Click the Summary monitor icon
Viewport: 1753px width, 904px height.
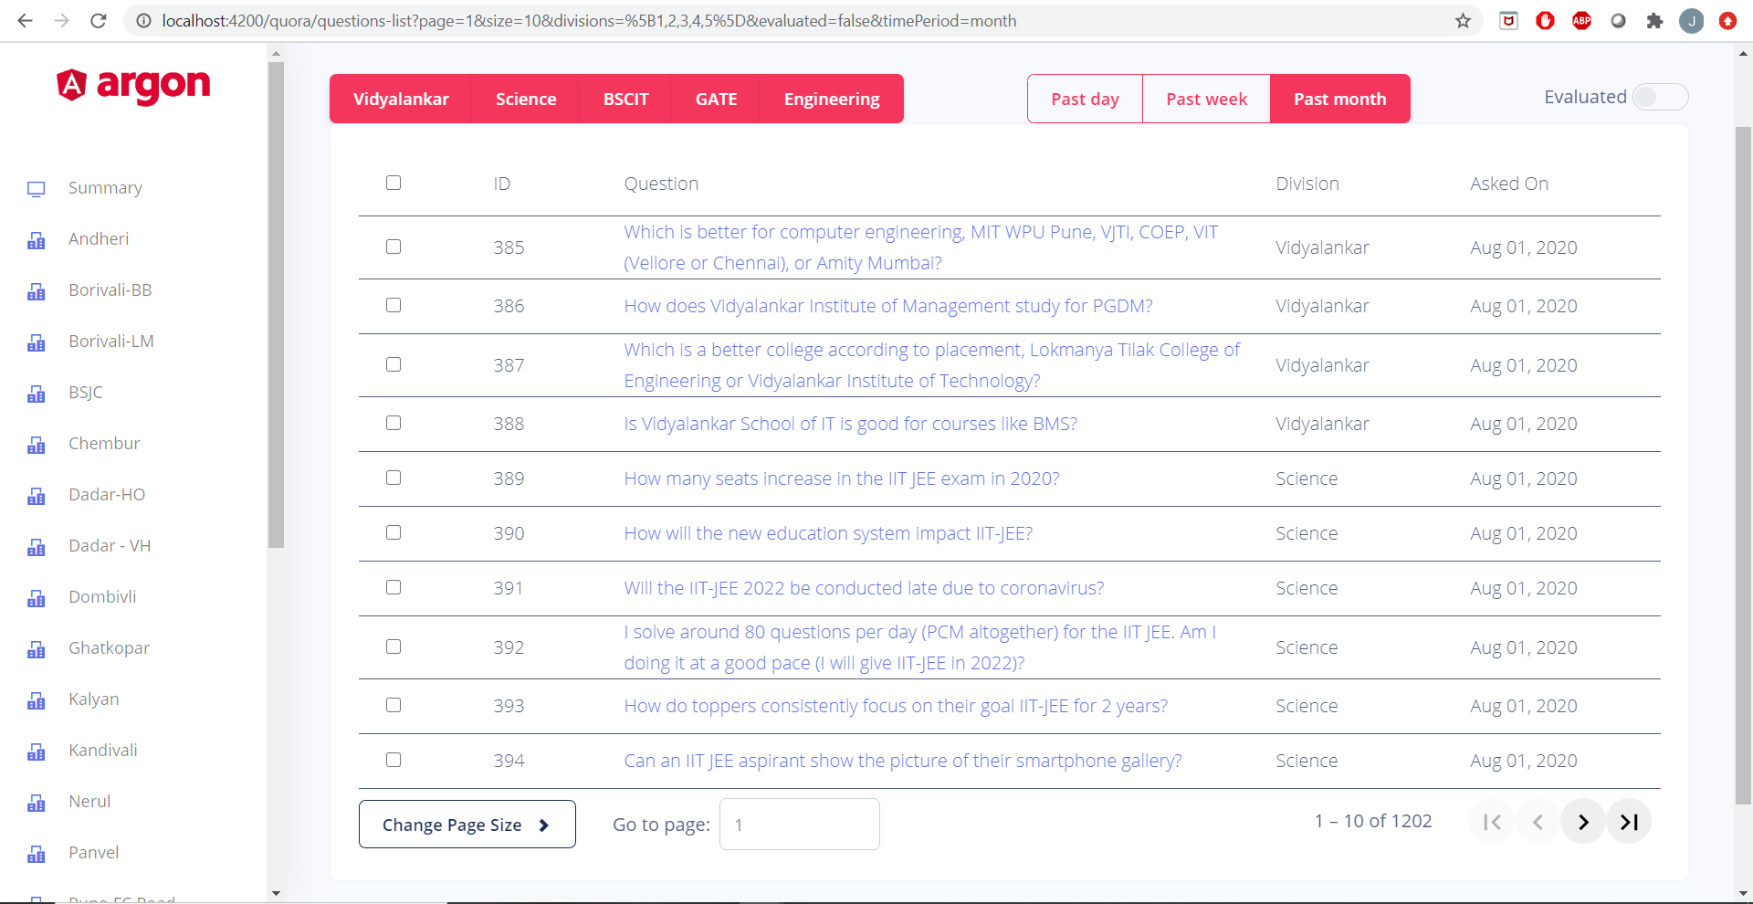click(x=37, y=188)
